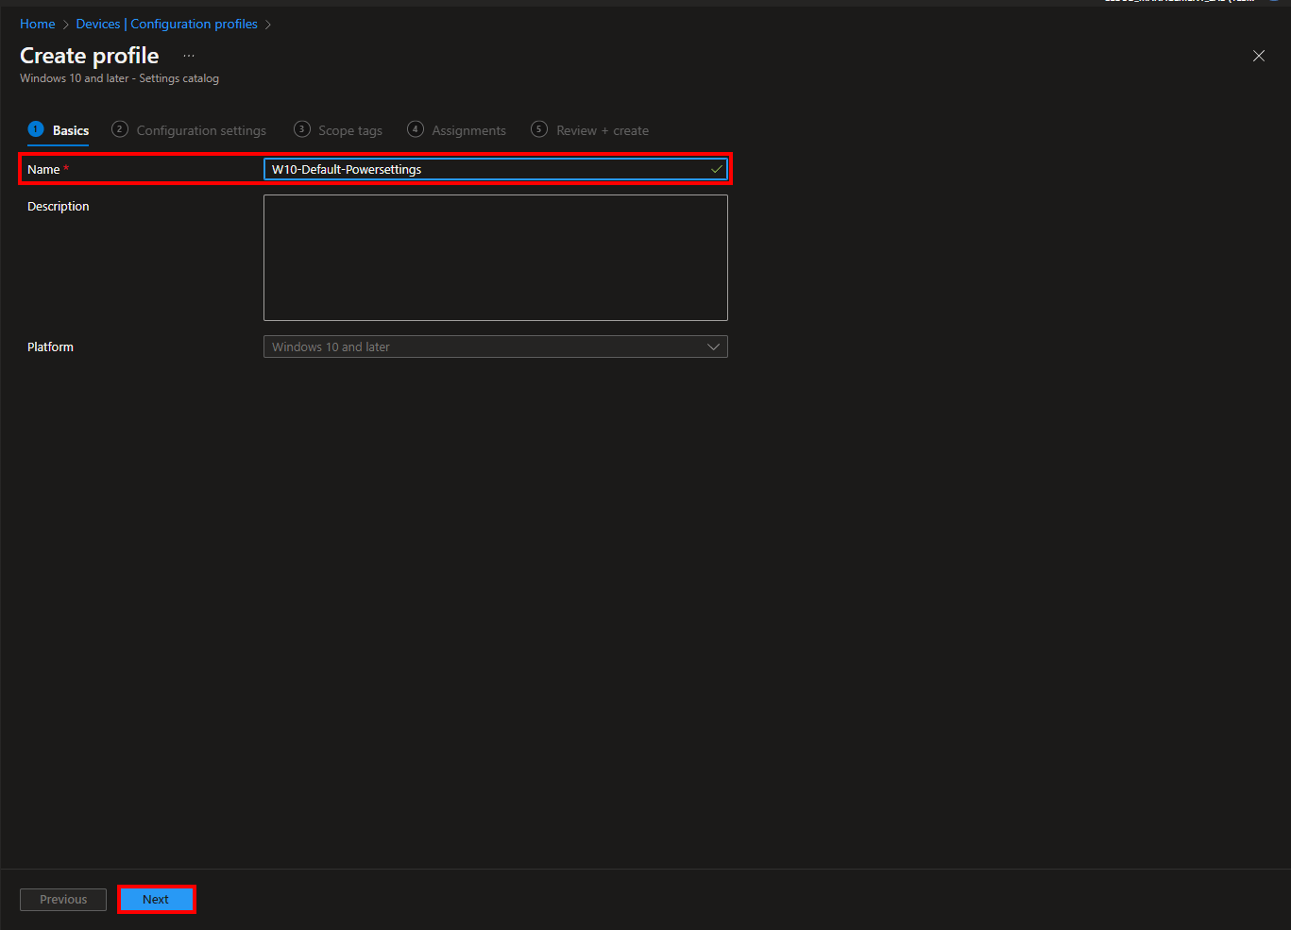Open the ellipsis menu beside Create profile title
1291x930 pixels.
tap(188, 55)
